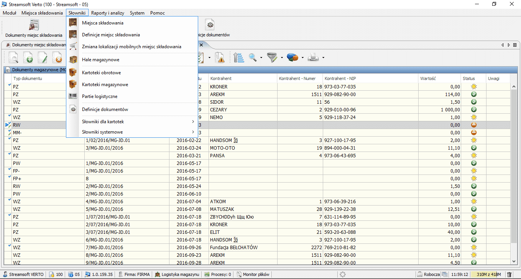Open dropdown arrow next to search magnifier
Screen dimensions: 521x279
[261, 58]
